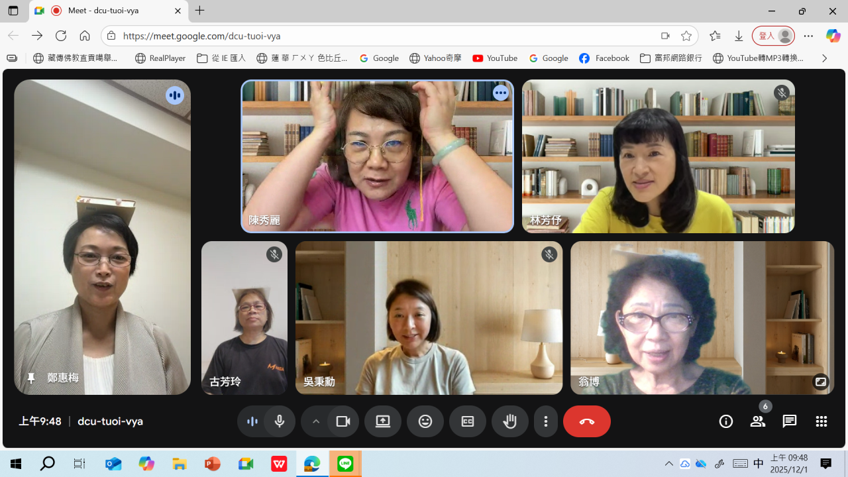The height and width of the screenshot is (477, 848).
Task: Open the YouTube bookmark in favorites bar
Action: 495,58
